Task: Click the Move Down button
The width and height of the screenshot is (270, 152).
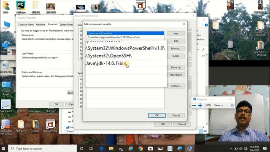Action: point(176,75)
